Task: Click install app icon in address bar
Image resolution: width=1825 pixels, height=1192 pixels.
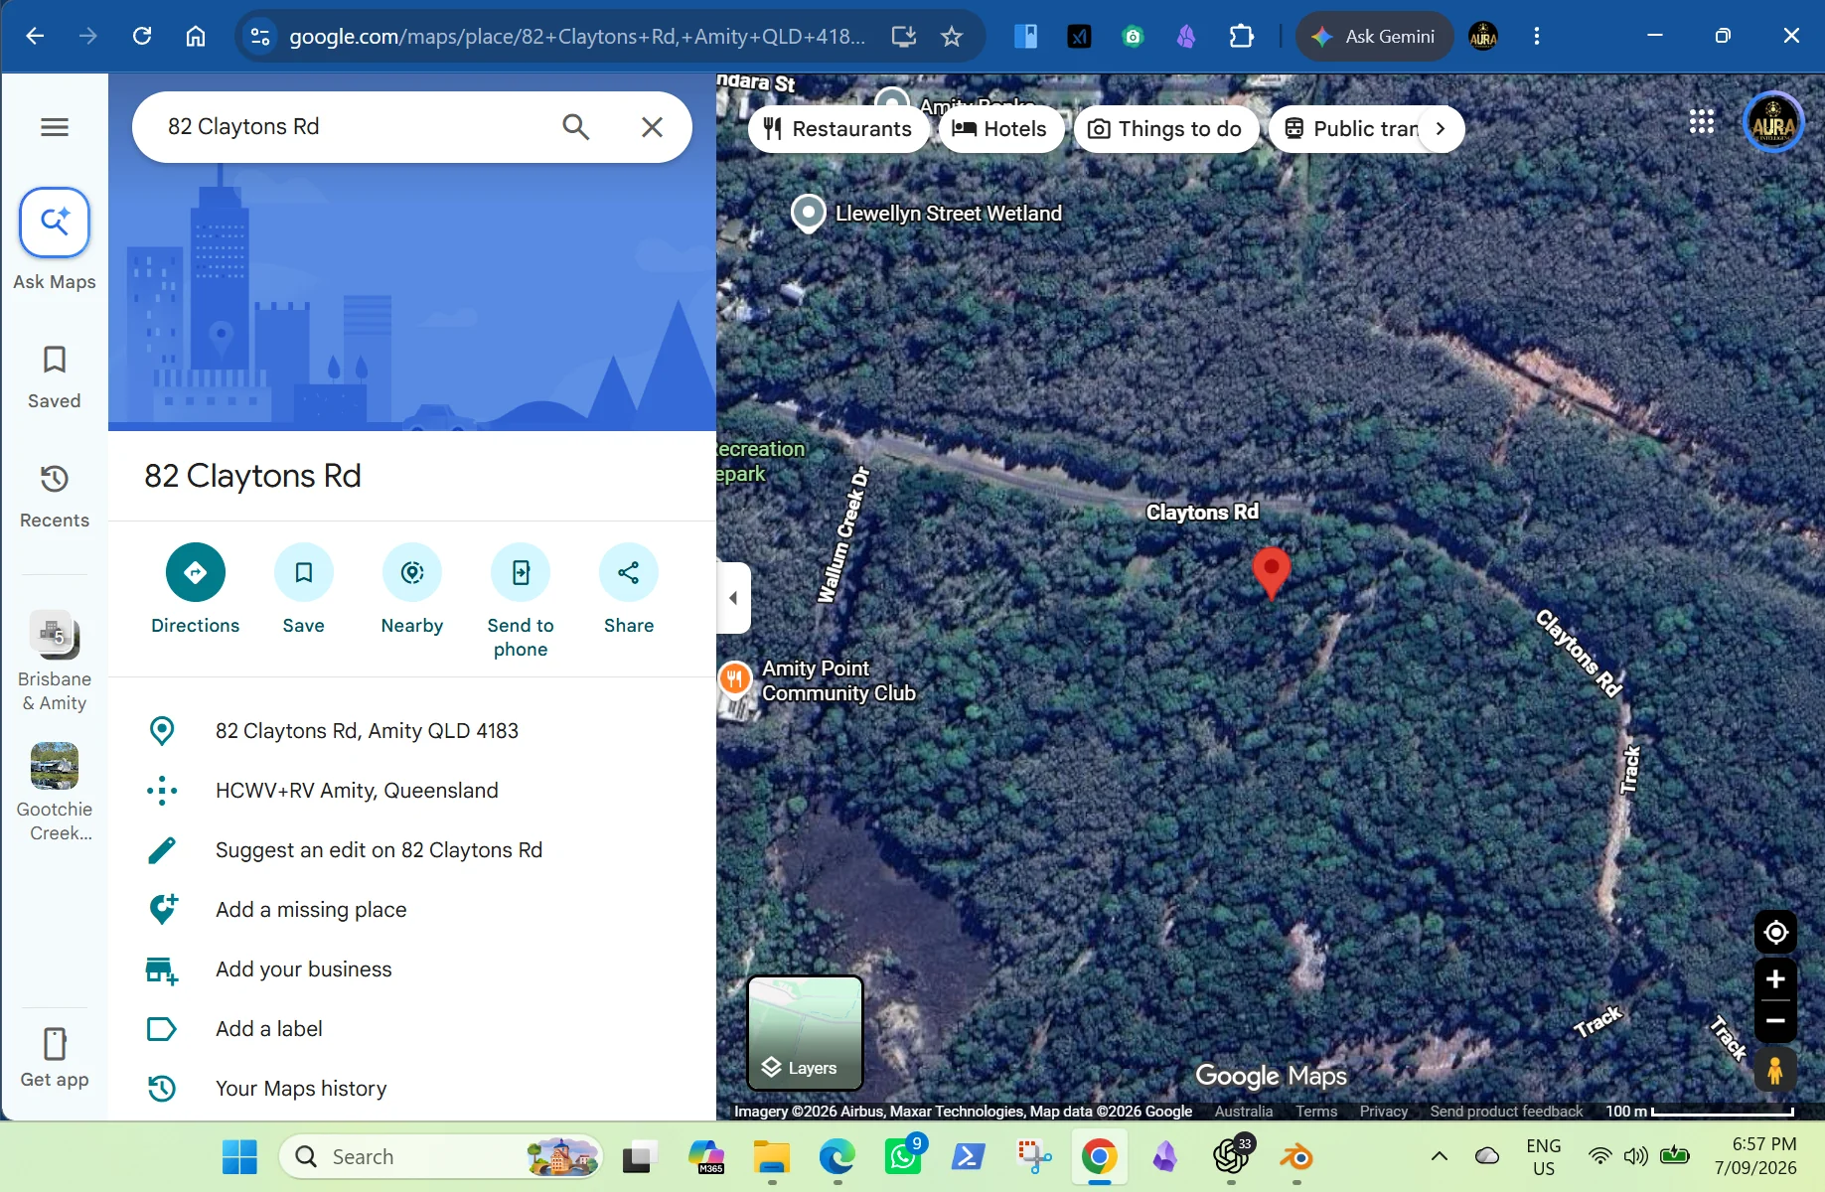Action: pos(903,37)
